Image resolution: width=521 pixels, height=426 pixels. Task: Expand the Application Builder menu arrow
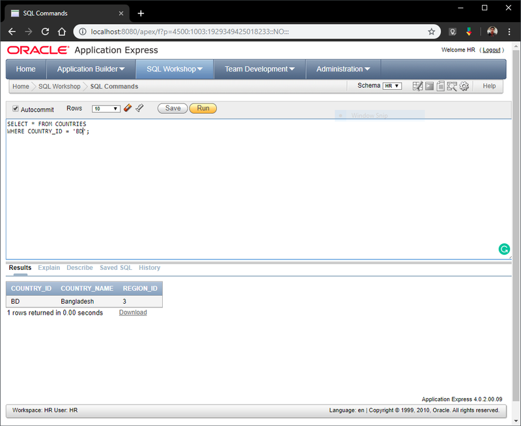click(x=122, y=69)
